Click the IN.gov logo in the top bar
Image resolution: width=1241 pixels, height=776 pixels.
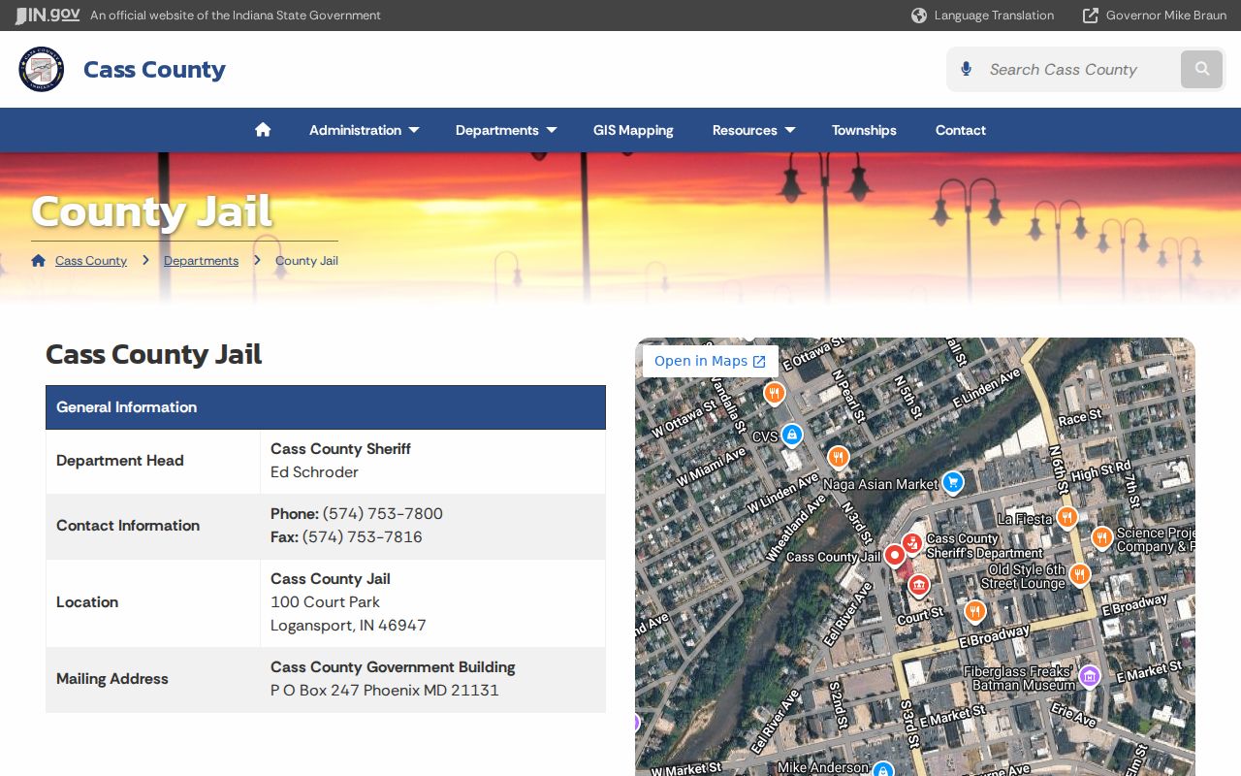(x=48, y=16)
